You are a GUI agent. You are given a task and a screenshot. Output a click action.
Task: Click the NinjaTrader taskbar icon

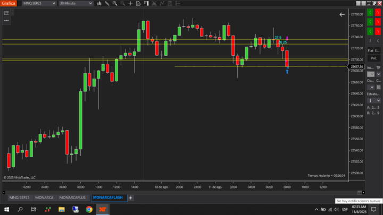tap(103, 209)
